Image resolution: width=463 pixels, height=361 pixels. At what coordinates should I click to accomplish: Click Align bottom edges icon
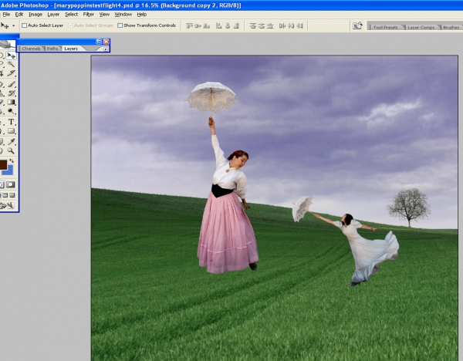(x=207, y=26)
